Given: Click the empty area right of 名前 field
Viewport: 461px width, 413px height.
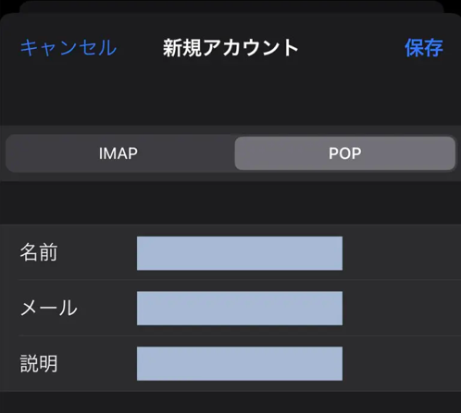Looking at the screenshot, I should click(x=401, y=253).
